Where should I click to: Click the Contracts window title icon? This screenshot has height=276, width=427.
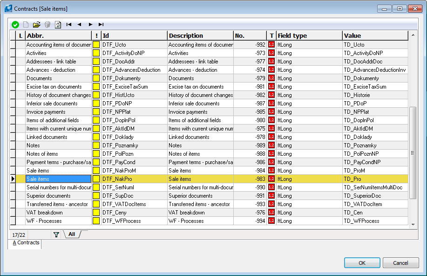pos(8,8)
